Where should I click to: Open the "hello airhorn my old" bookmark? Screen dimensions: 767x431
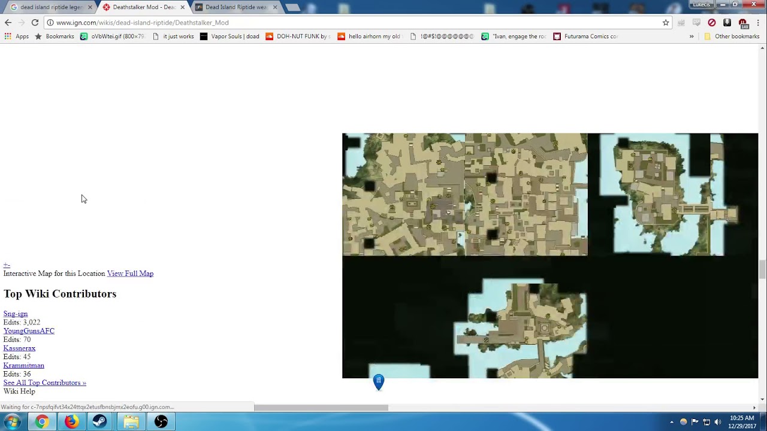370,37
